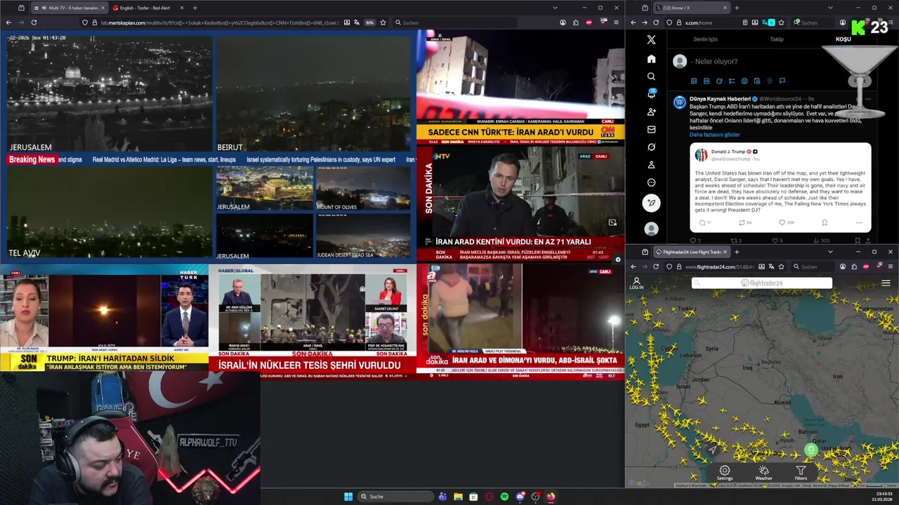Bookmark the Multi TV page with star
The height and width of the screenshot is (505, 899).
[x=383, y=22]
